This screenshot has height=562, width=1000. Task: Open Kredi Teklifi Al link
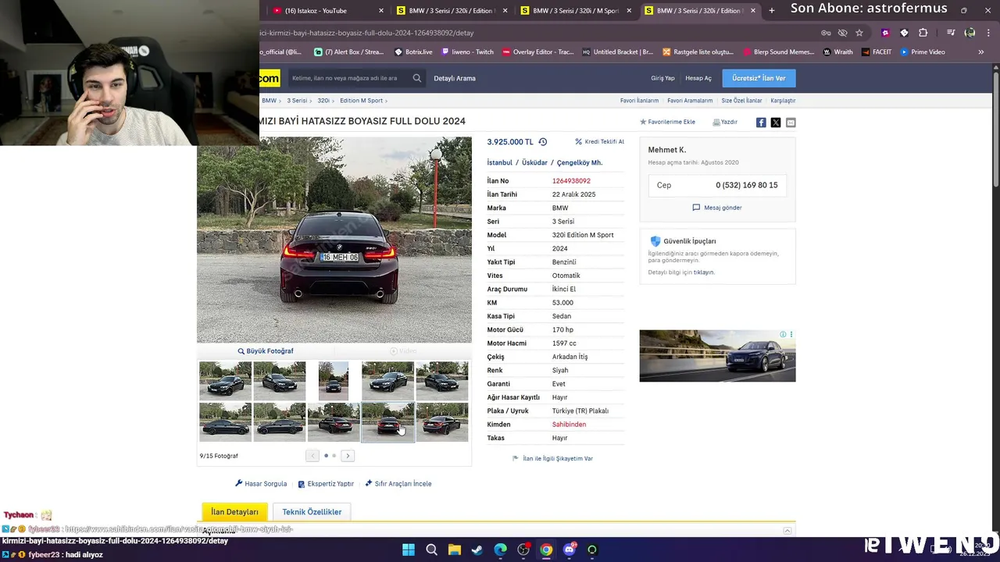[599, 142]
